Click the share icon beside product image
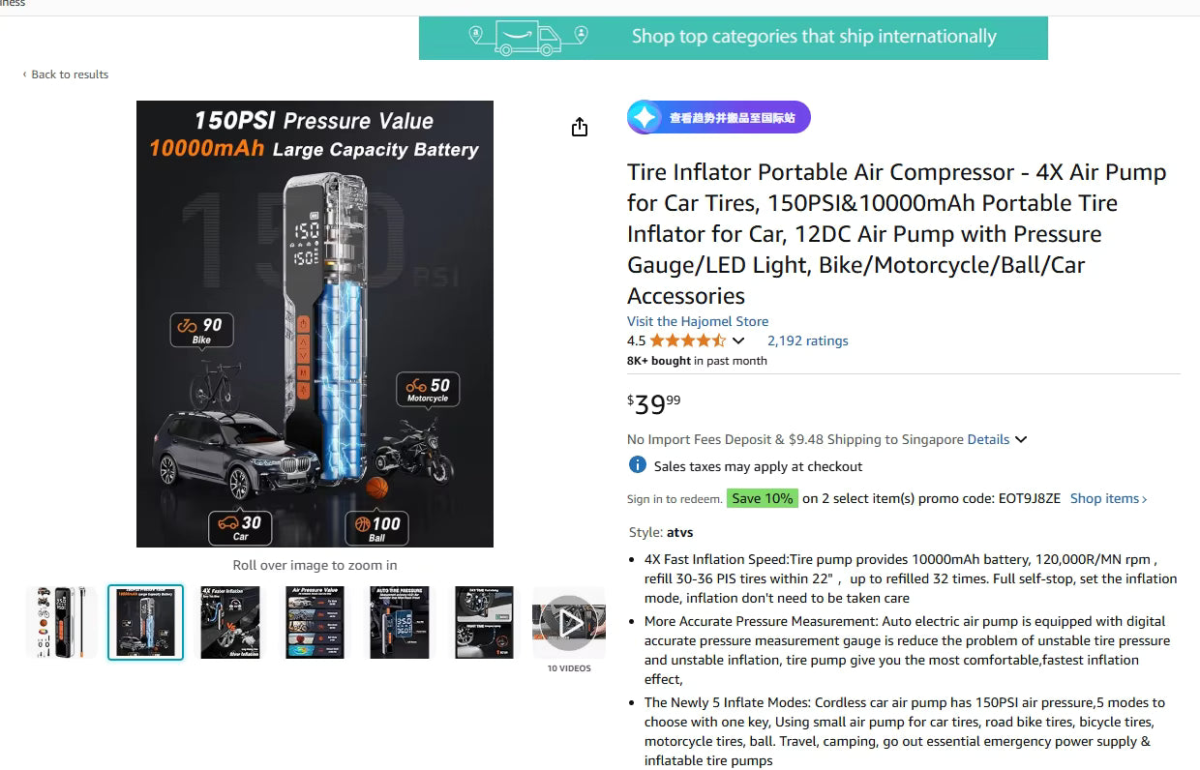 pyautogui.click(x=580, y=127)
